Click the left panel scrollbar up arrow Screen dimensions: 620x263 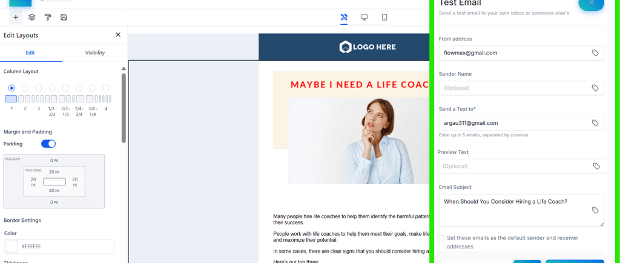124,68
